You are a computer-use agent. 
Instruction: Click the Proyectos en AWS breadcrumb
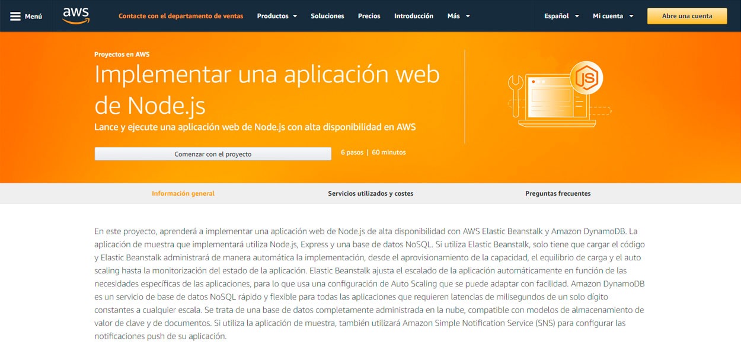point(122,54)
